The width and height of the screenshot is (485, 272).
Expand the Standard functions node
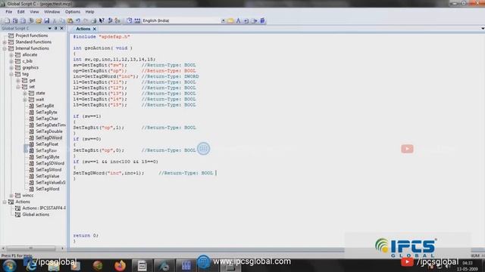[x=5, y=42]
